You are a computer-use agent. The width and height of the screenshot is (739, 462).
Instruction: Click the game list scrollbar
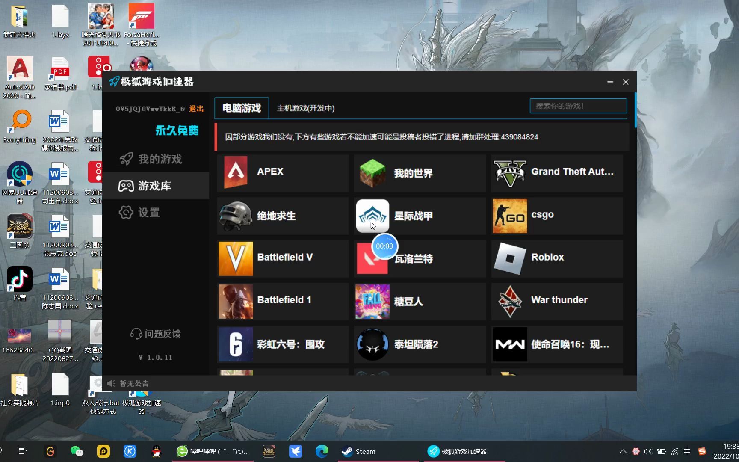(x=636, y=110)
